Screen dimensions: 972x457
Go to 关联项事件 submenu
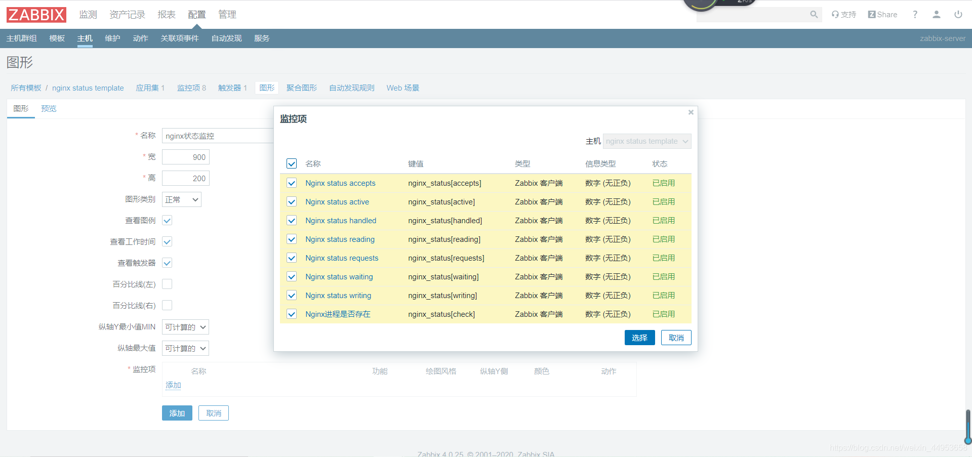(180, 38)
